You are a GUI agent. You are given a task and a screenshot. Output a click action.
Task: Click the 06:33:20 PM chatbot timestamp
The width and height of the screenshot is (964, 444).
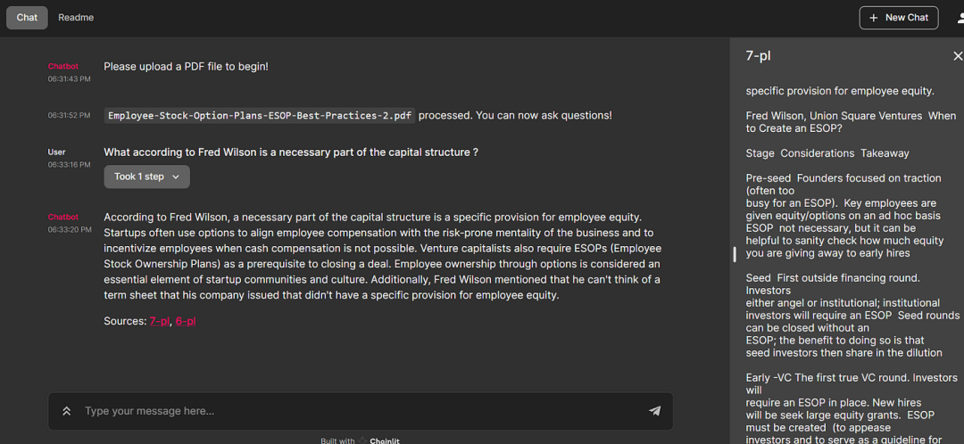coord(70,230)
